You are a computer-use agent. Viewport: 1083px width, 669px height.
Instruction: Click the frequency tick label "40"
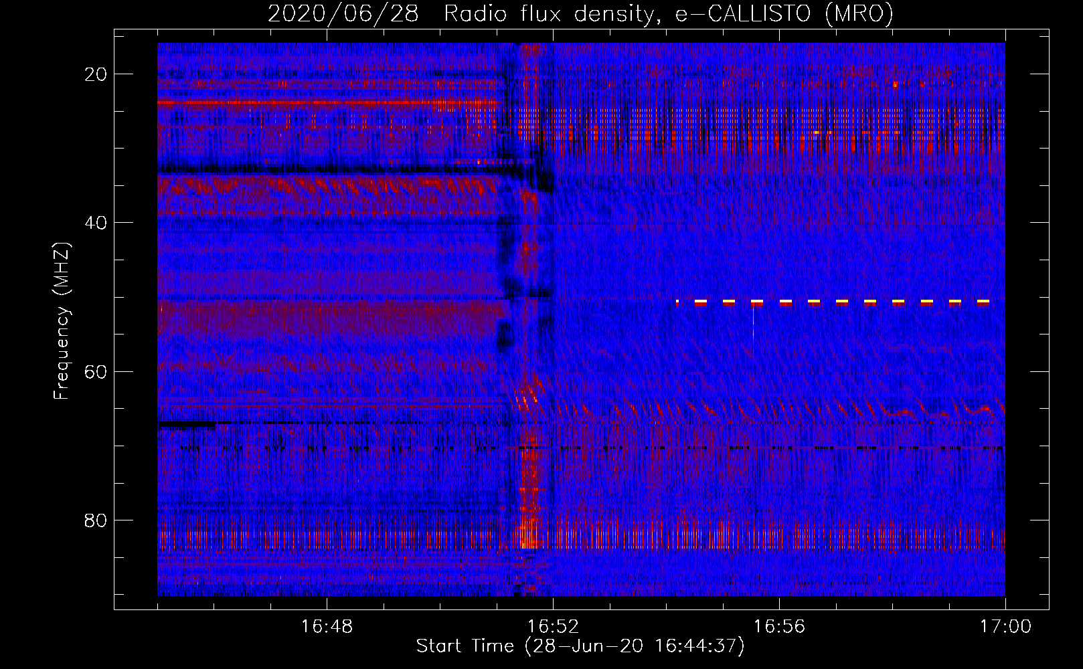(96, 223)
